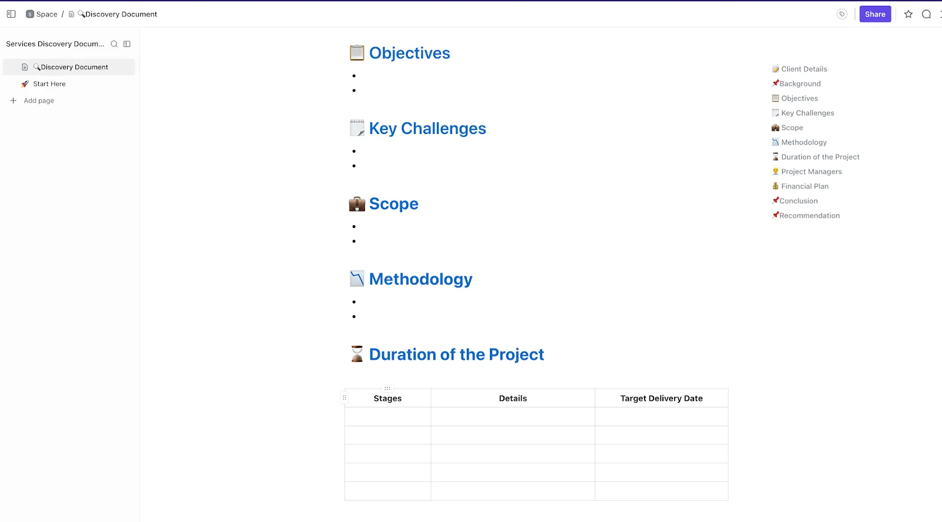The image size is (942, 522).
Task: Collapse pages panel using layout icon
Action: (x=127, y=44)
